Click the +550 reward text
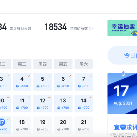The width and height of the screenshot is (137, 137). [24, 86]
